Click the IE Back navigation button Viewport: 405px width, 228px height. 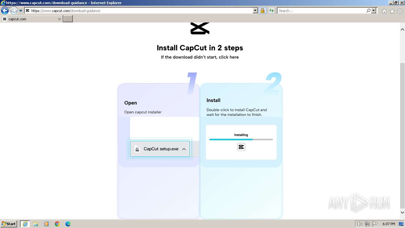[x=5, y=11]
